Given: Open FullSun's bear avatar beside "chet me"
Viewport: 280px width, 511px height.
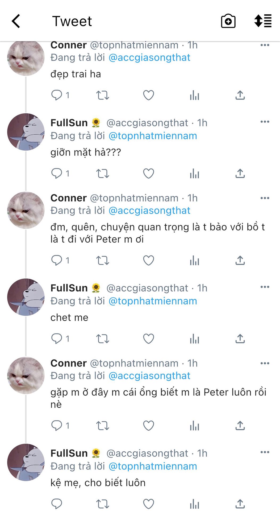Looking at the screenshot, I should point(26,297).
